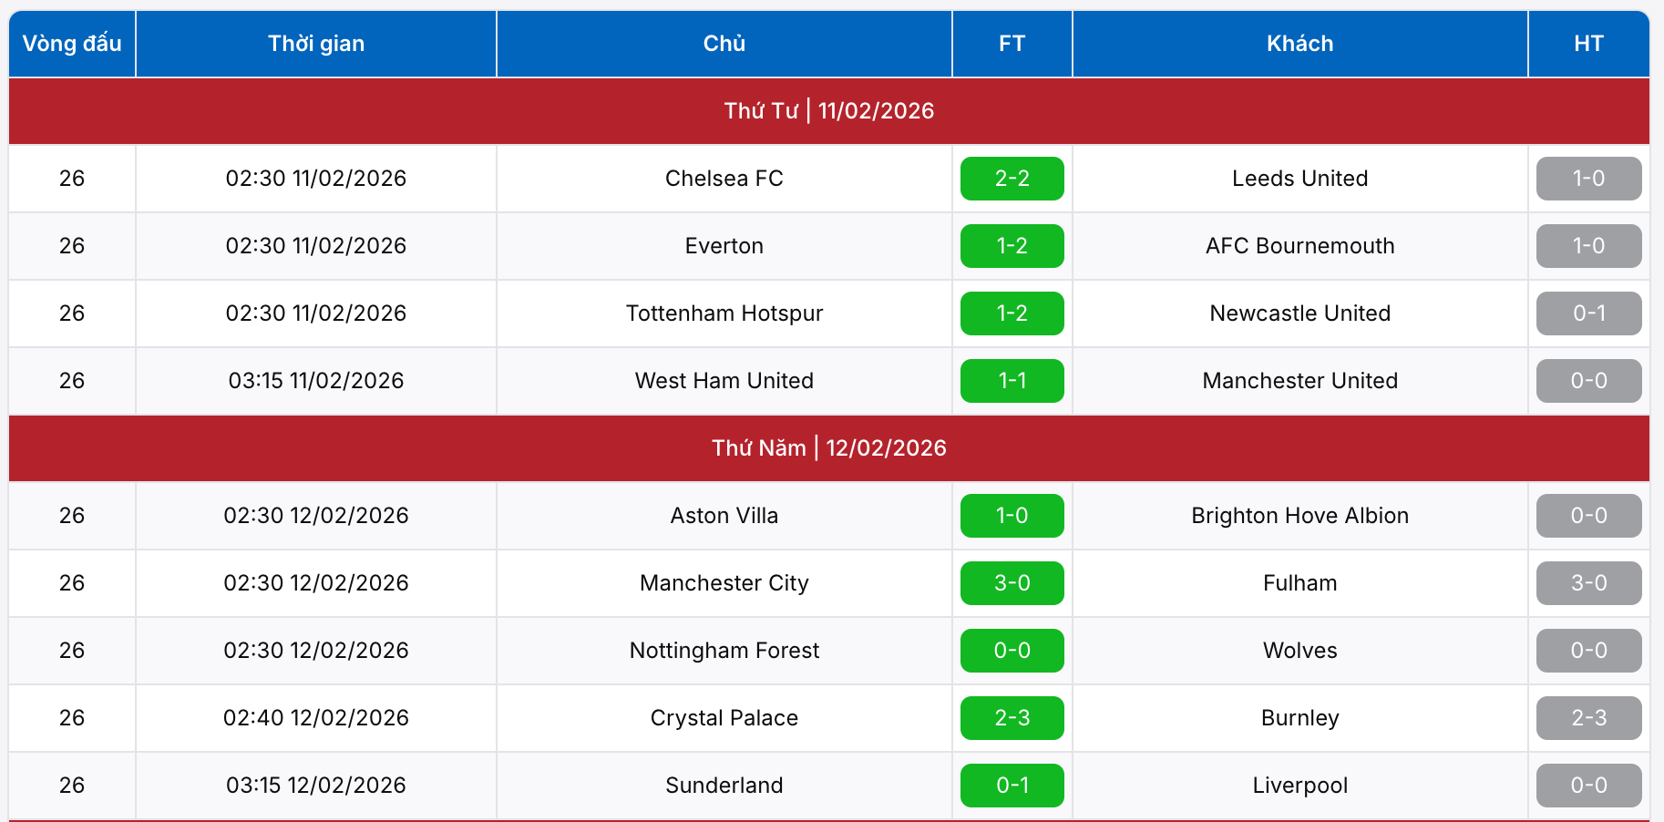The width and height of the screenshot is (1664, 822).
Task: Open the Liverpool team link
Action: (x=1299, y=786)
